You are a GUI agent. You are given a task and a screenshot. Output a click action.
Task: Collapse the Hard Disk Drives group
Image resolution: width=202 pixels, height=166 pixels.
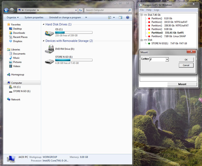click(x=44, y=24)
